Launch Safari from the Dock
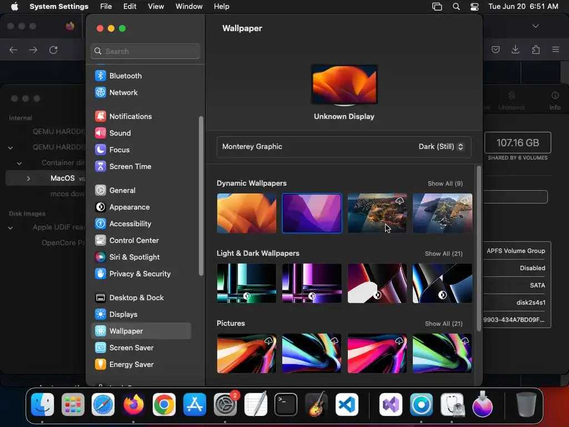Screen dimensions: 569x427 click(x=103, y=405)
